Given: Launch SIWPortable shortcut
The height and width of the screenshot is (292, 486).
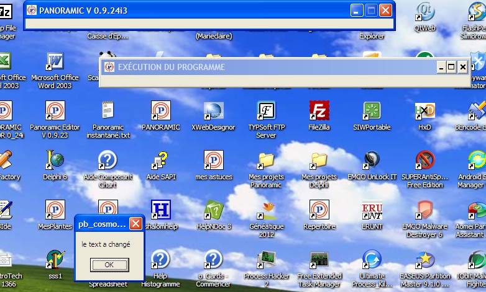Looking at the screenshot, I should 372,110.
